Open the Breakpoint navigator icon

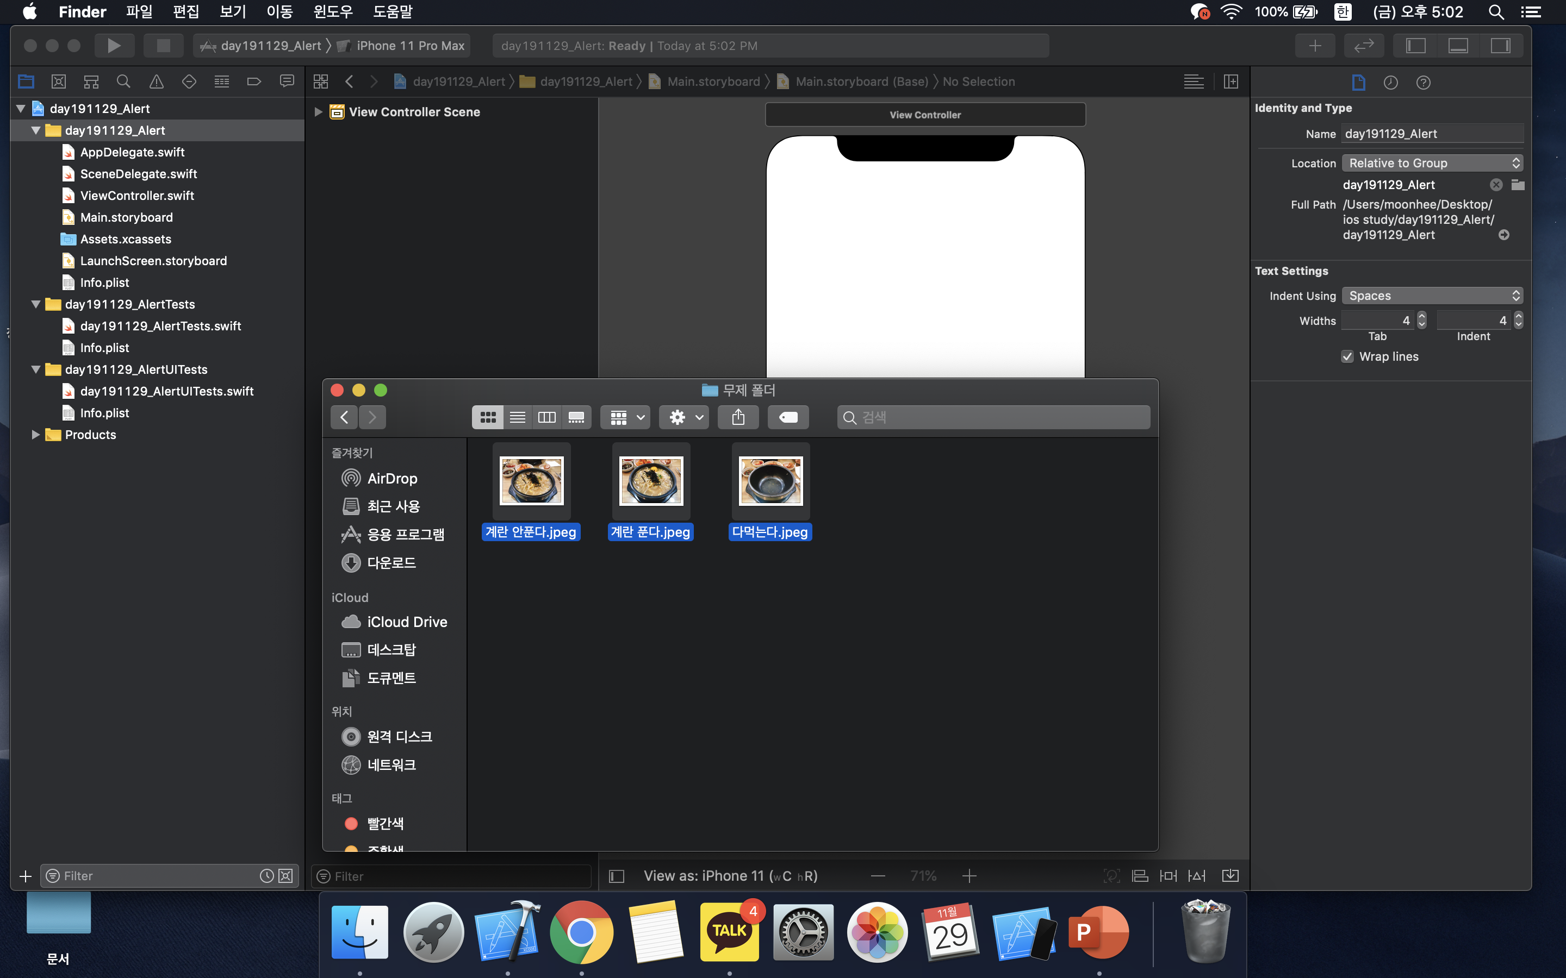254,81
